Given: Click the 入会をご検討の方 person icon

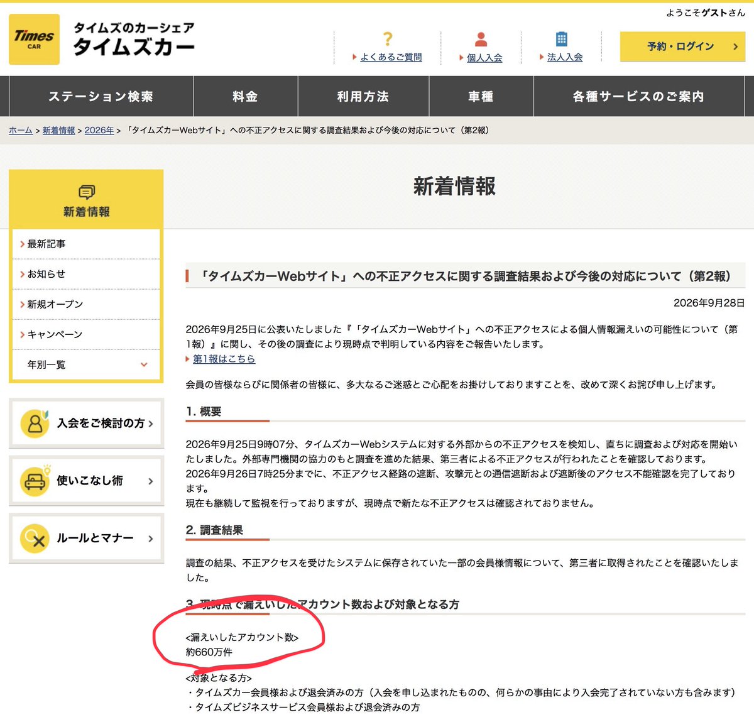Looking at the screenshot, I should [35, 423].
